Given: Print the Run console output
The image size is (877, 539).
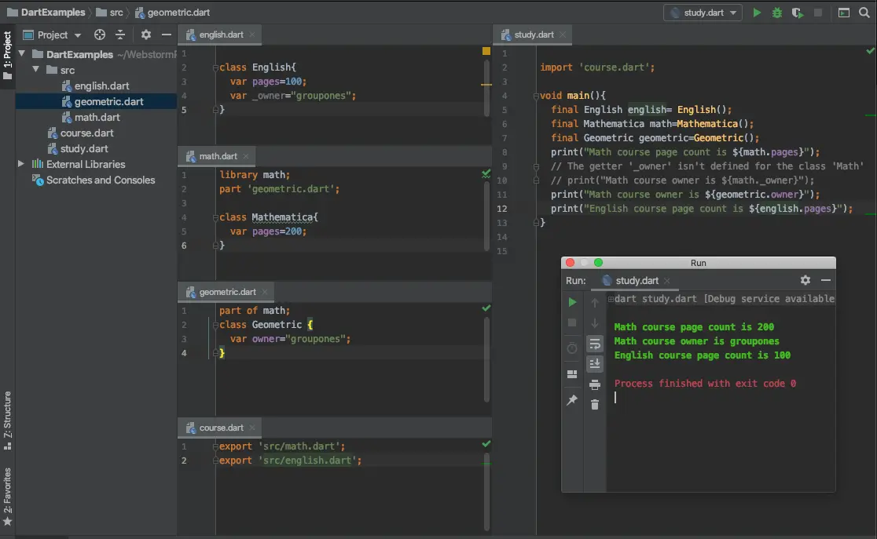Looking at the screenshot, I should pos(595,384).
